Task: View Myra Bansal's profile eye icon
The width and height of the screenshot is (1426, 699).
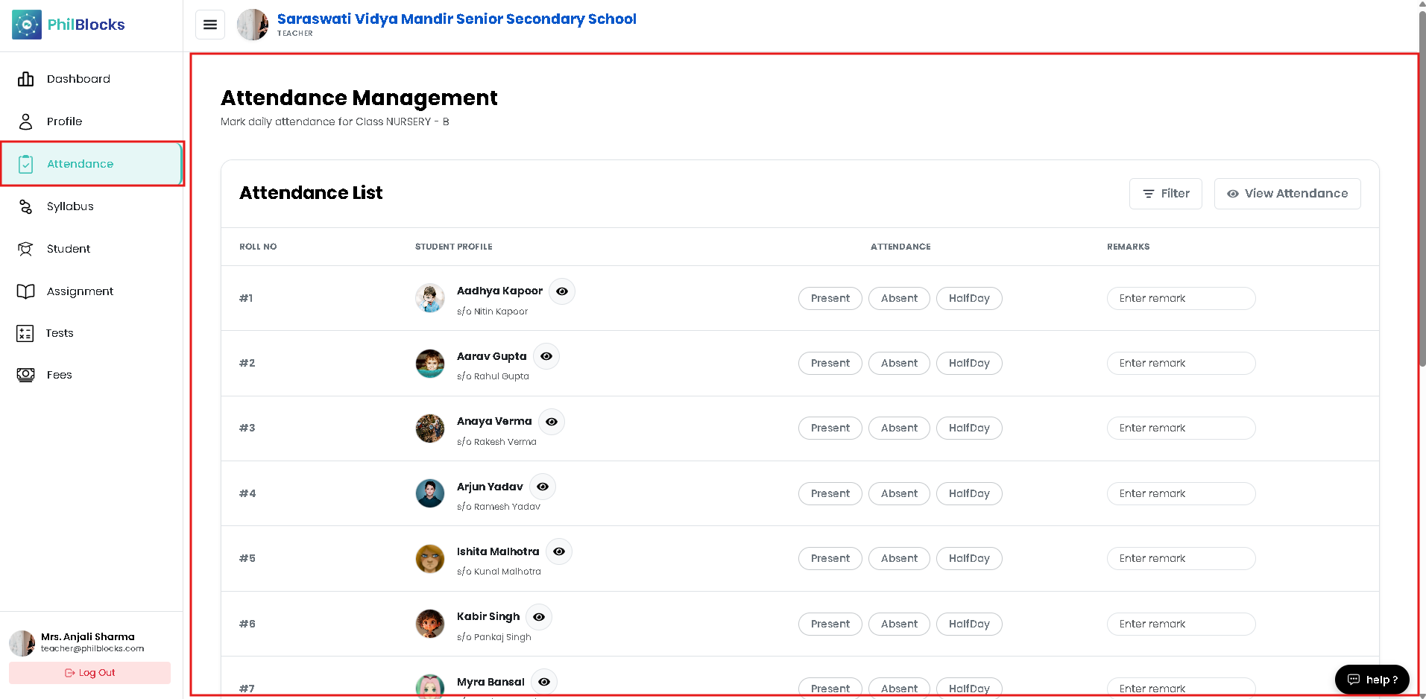Action: click(544, 682)
